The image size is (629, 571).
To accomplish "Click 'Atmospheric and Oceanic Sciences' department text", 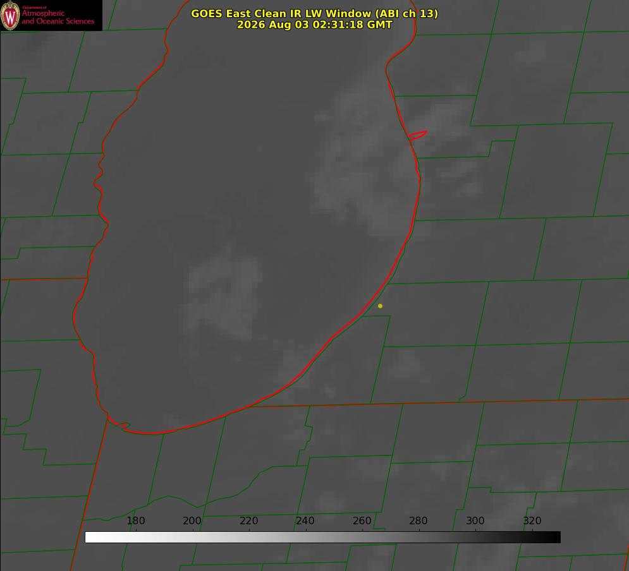I will click(x=58, y=17).
